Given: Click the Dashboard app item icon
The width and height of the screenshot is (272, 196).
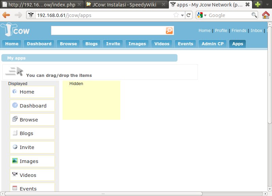Looking at the screenshot, I should coord(15,105).
